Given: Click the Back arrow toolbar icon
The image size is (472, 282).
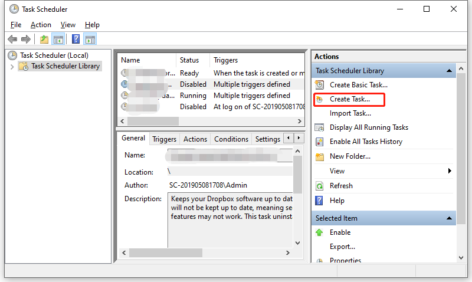Looking at the screenshot, I should tap(12, 39).
